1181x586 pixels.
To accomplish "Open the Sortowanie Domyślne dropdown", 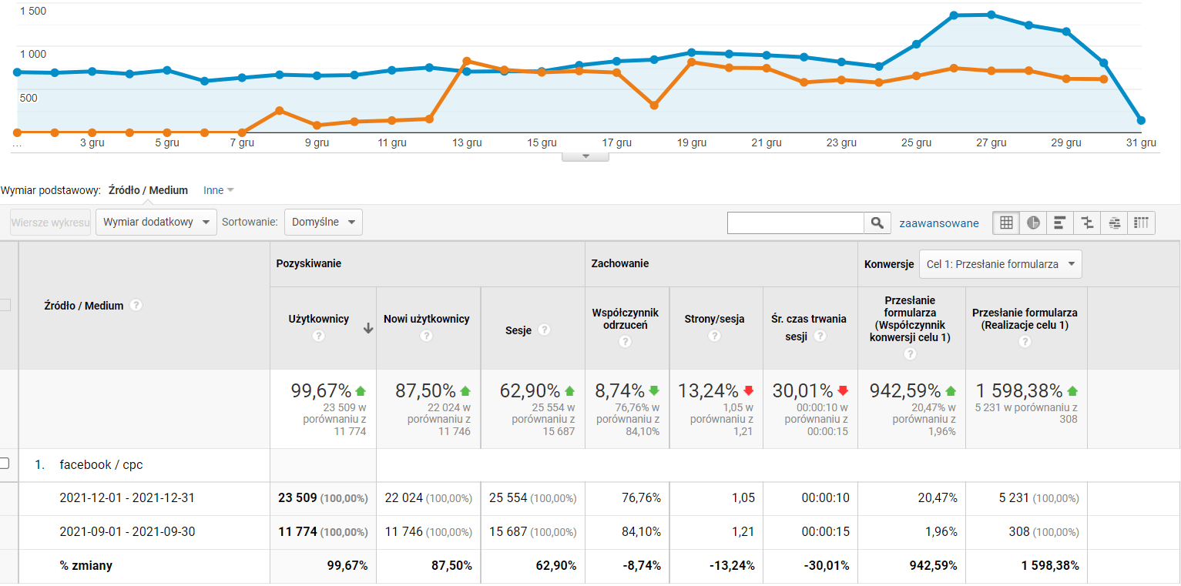I will coord(323,223).
